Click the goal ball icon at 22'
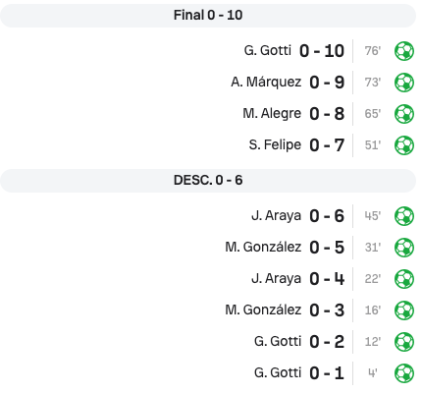422x394 pixels. (404, 279)
